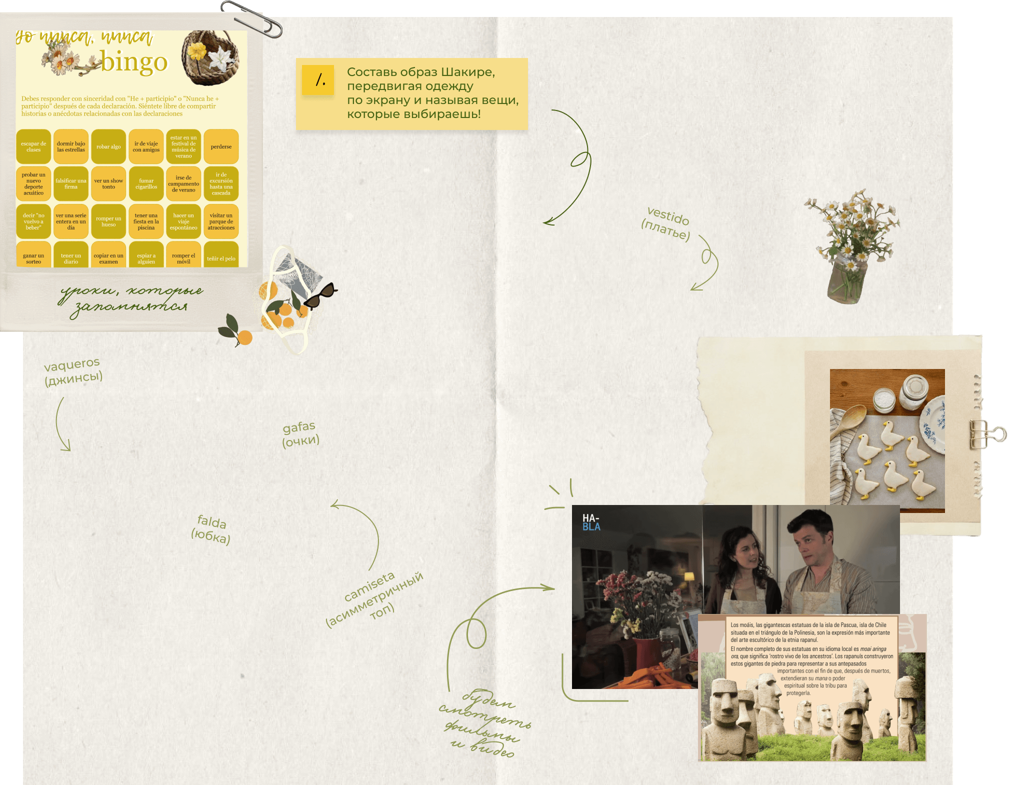Click the binder clip on right edge

coord(988,433)
